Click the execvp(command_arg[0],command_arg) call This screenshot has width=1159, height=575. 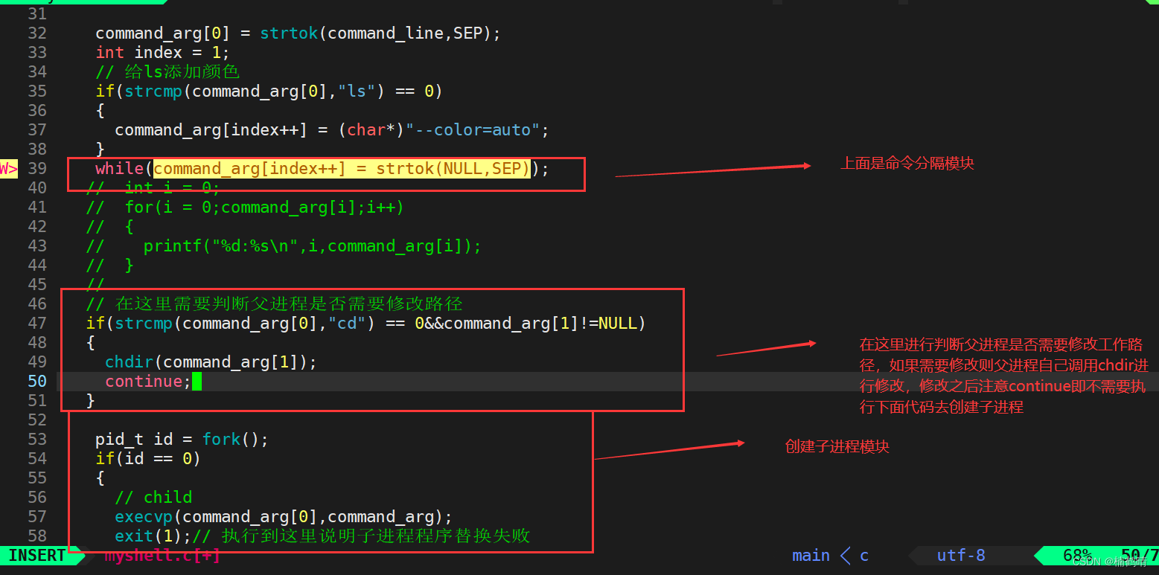point(279,517)
